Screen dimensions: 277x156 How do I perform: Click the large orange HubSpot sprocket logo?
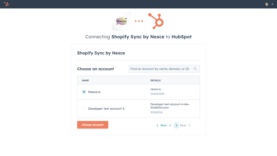point(156,21)
